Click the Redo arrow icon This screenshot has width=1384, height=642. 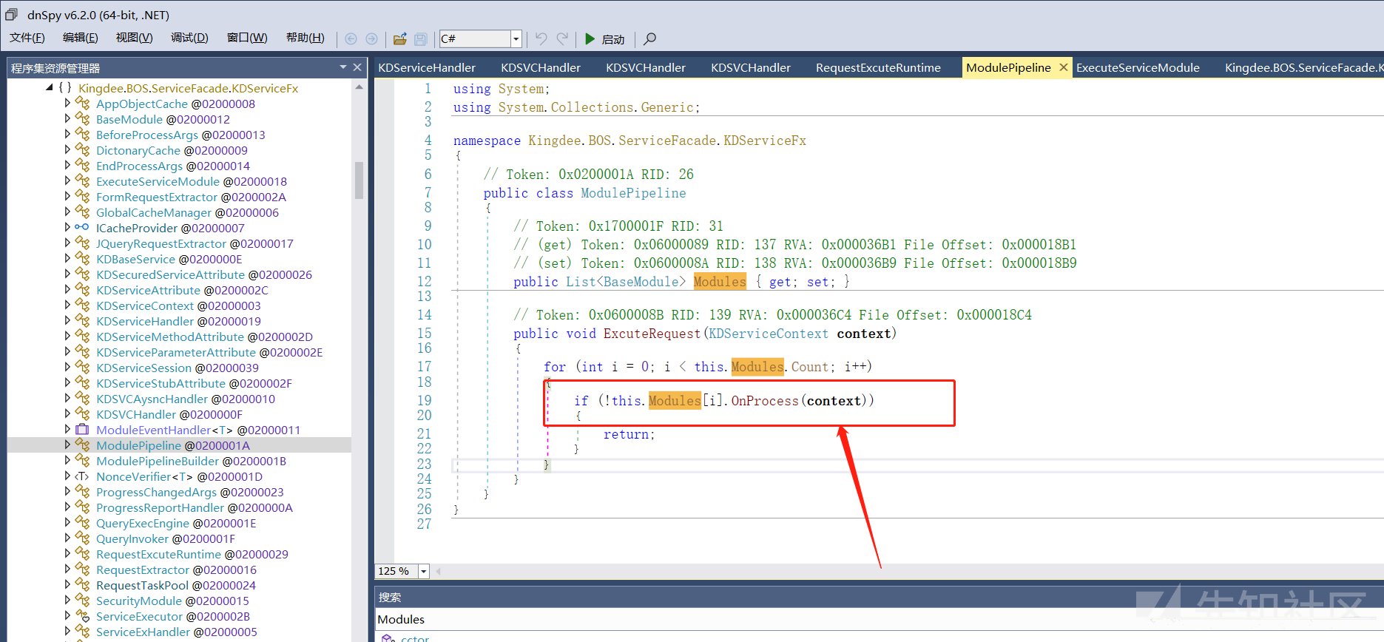(563, 38)
